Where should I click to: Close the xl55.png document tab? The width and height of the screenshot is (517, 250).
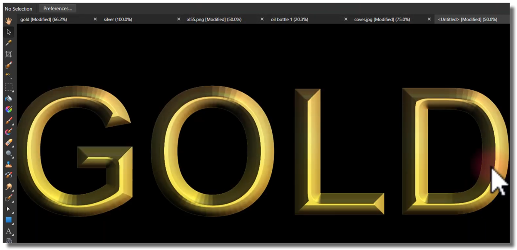[262, 19]
